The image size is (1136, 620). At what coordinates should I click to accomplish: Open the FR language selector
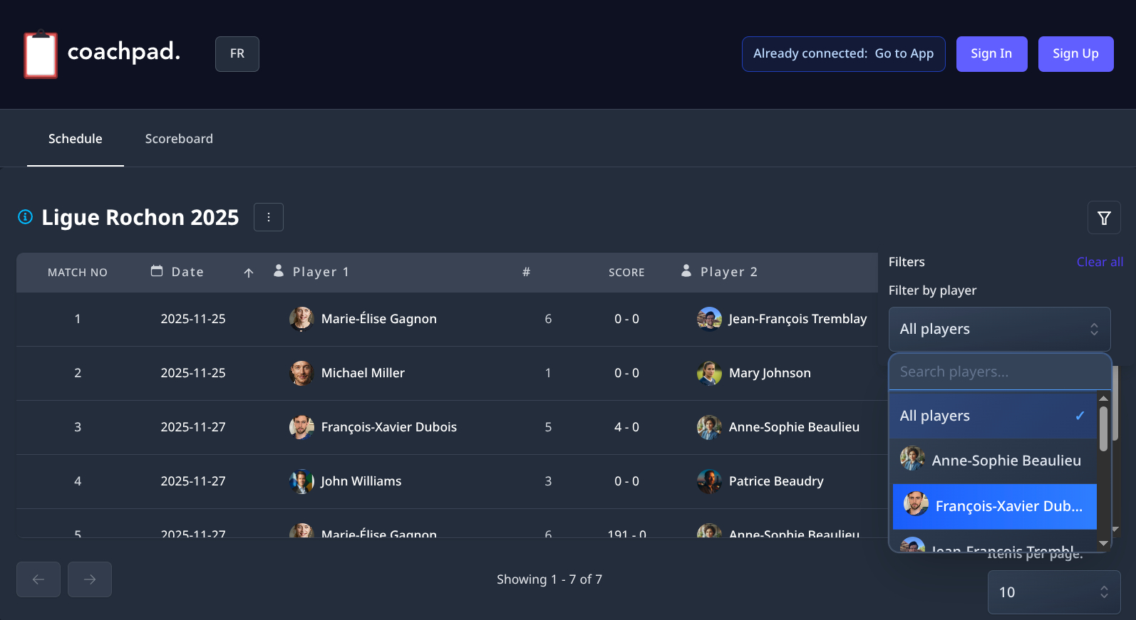tap(237, 53)
